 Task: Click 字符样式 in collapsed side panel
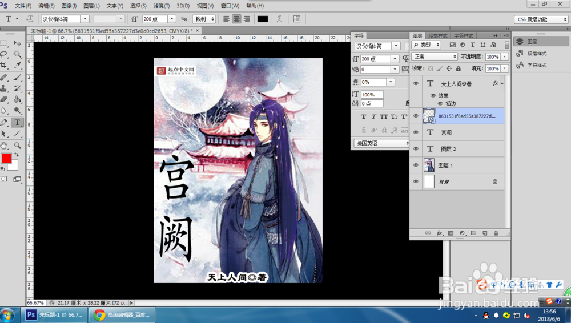(537, 65)
